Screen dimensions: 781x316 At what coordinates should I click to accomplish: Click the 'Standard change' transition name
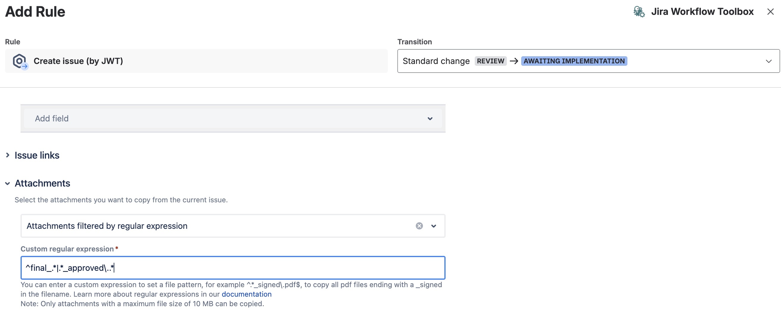coord(436,61)
